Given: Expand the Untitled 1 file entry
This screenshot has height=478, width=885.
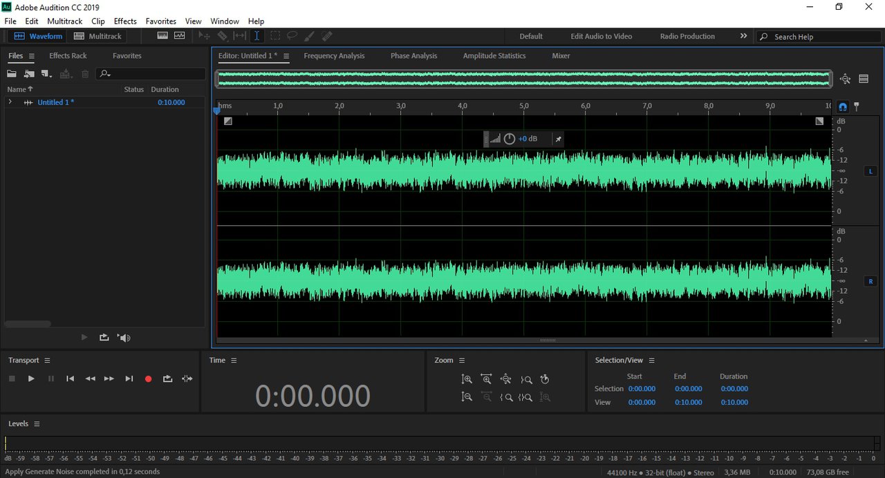Looking at the screenshot, I should click(x=10, y=102).
